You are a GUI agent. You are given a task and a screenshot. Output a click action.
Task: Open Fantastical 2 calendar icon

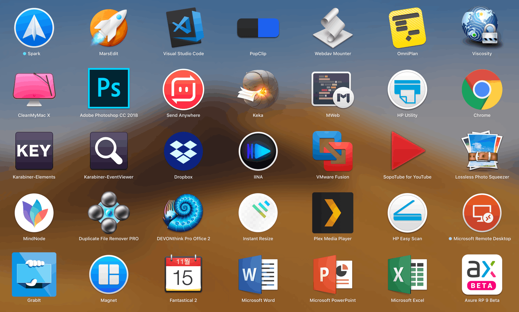(183, 273)
